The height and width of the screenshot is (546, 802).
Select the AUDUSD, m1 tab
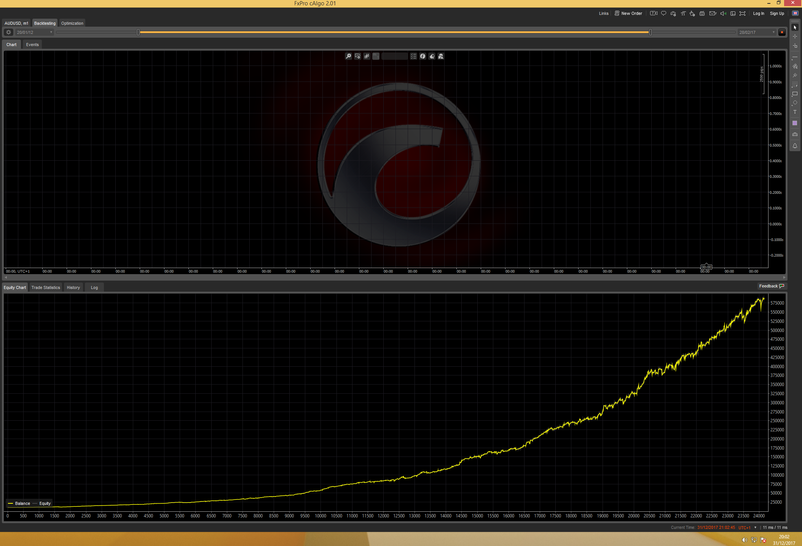pyautogui.click(x=16, y=23)
